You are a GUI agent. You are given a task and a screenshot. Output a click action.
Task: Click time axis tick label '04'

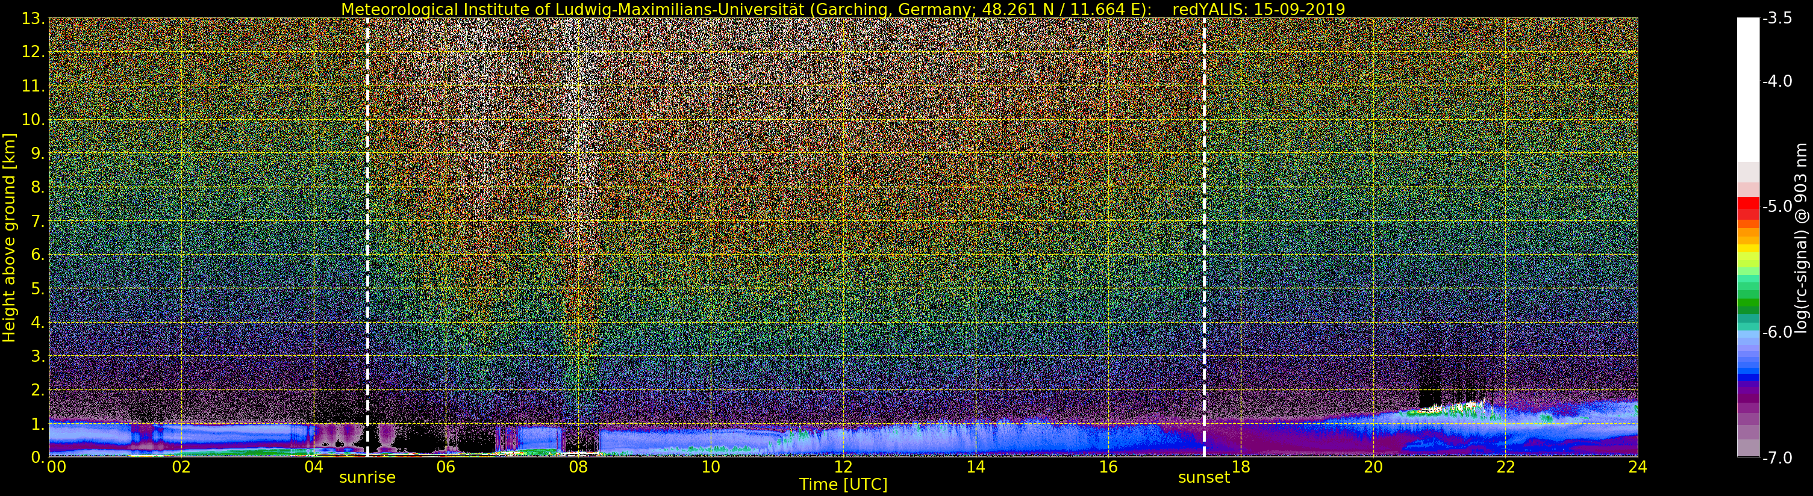pyautogui.click(x=314, y=467)
